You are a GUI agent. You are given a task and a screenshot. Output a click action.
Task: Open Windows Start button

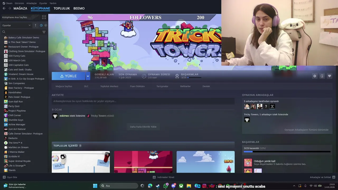point(95,186)
